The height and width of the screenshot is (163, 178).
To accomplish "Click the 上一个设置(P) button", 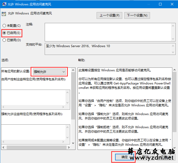I will [x=109, y=15].
